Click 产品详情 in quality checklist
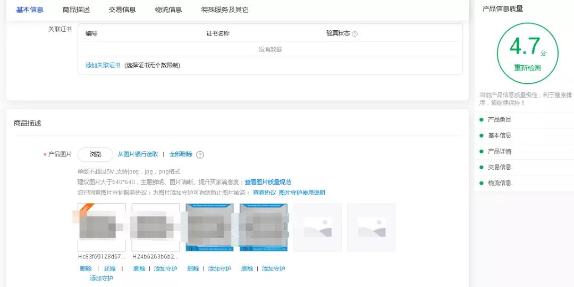This screenshot has width=574, height=287. pyautogui.click(x=499, y=151)
